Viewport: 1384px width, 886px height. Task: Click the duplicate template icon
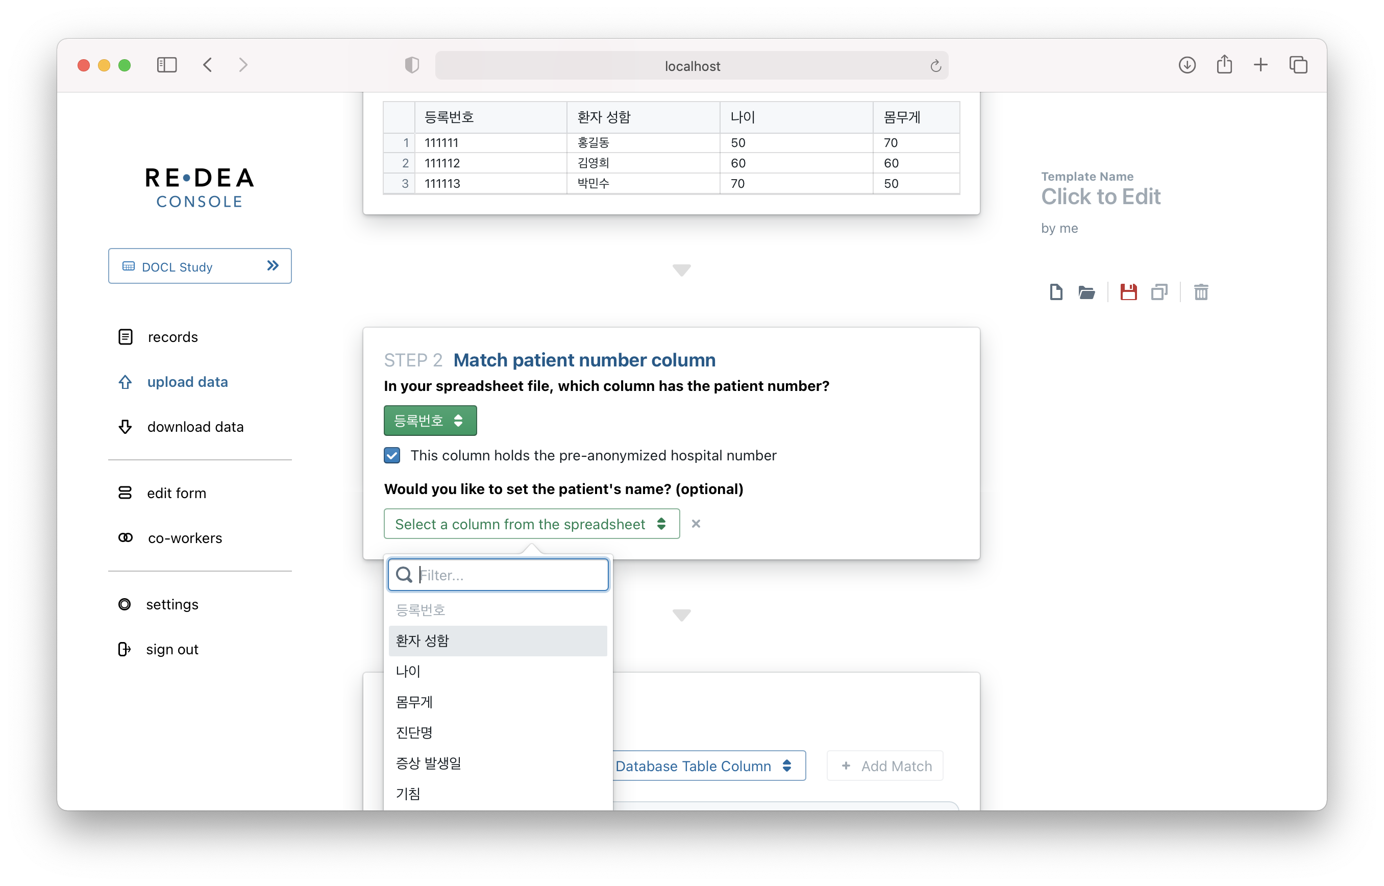point(1158,292)
